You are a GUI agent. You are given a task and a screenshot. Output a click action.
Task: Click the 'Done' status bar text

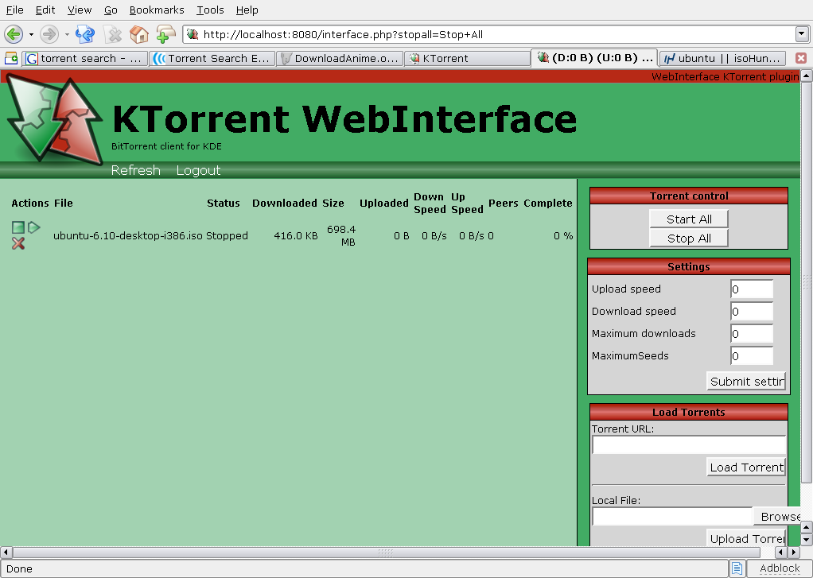coord(19,568)
